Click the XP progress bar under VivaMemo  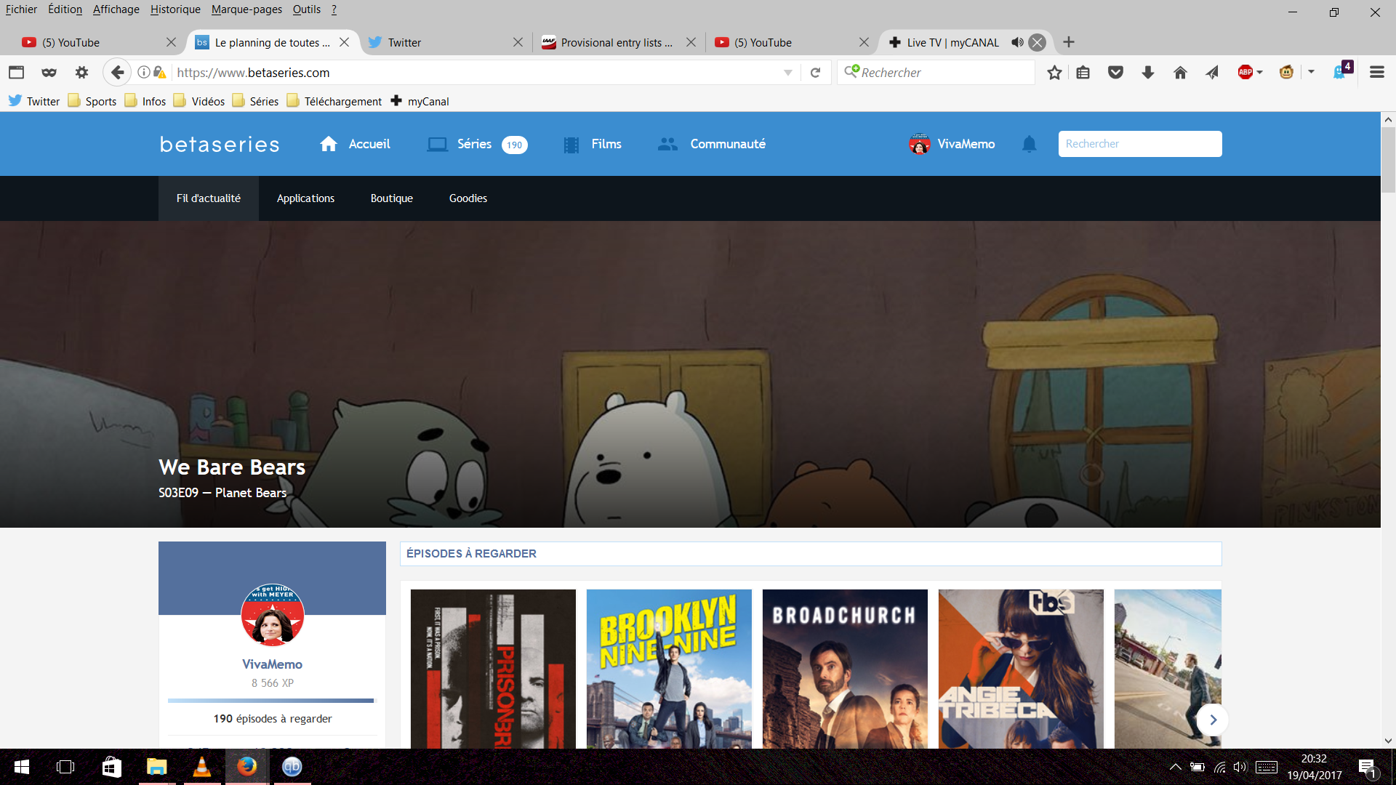[x=270, y=701]
